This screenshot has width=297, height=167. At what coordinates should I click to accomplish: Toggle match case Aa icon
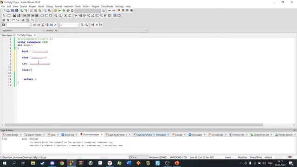[x=51, y=25]
